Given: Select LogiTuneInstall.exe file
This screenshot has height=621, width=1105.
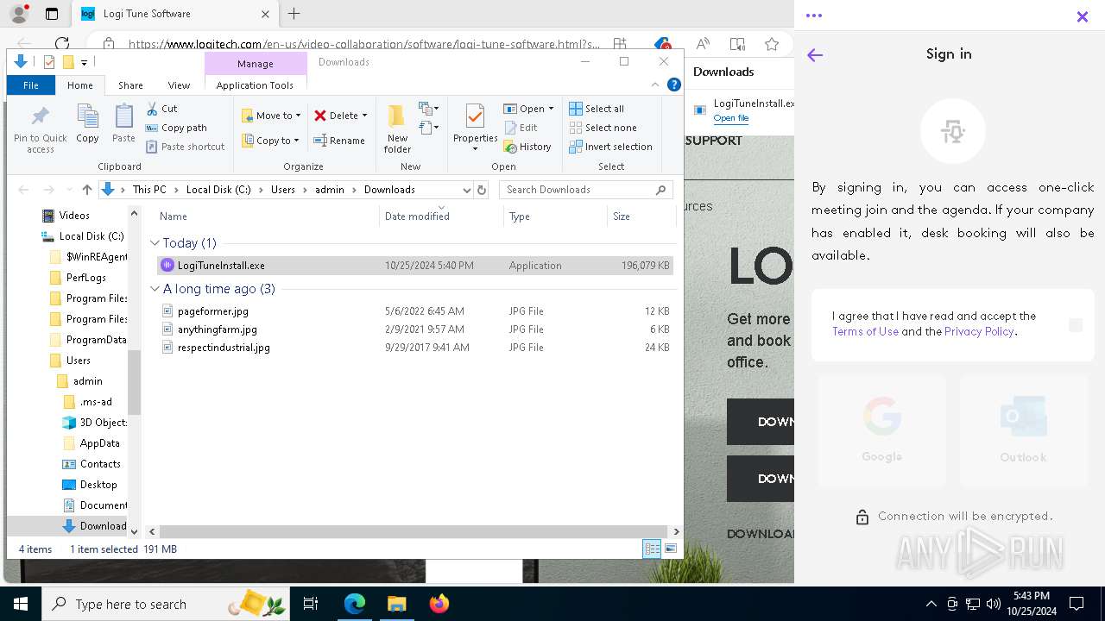Looking at the screenshot, I should pos(414,266).
